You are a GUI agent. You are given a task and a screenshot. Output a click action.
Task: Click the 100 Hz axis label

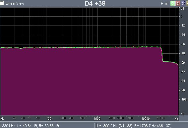click(49, 118)
